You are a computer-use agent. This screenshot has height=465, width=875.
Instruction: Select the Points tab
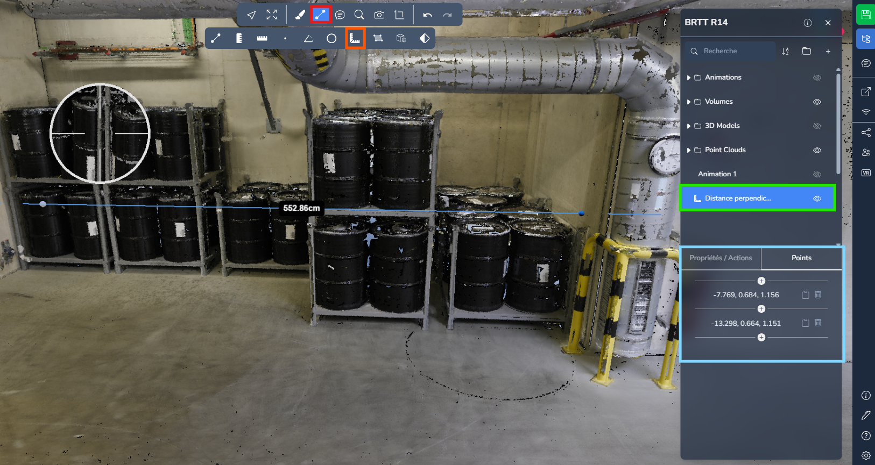coord(801,258)
